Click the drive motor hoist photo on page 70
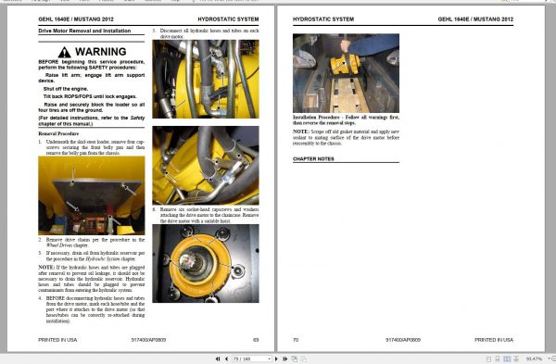The image size is (556, 364). [x=346, y=73]
